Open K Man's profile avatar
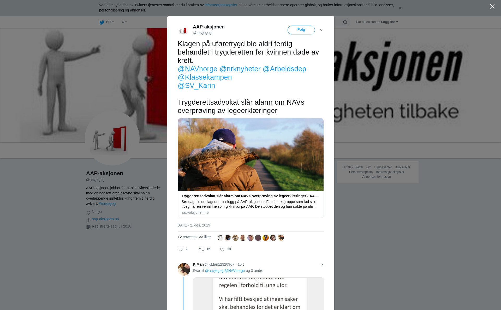Screen dimensions: 501x310 pyautogui.click(x=184, y=269)
